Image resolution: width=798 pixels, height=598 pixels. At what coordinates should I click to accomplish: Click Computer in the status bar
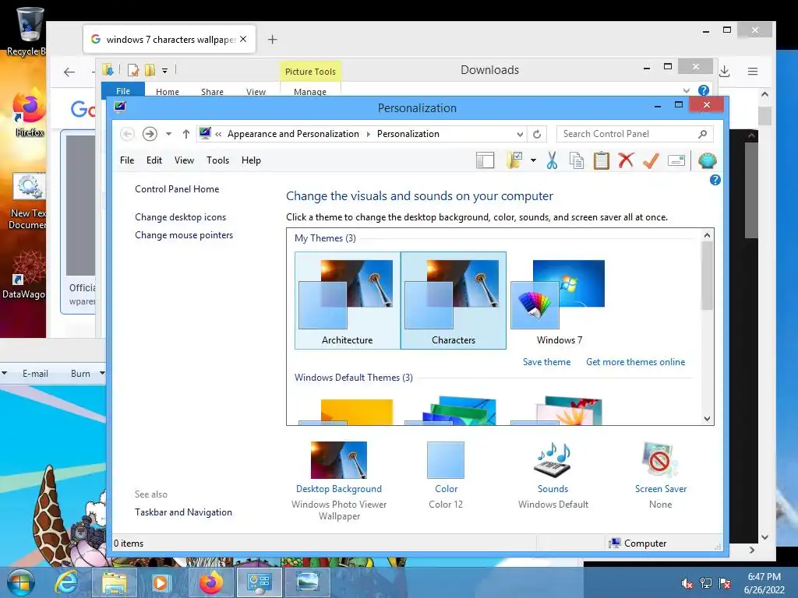637,543
